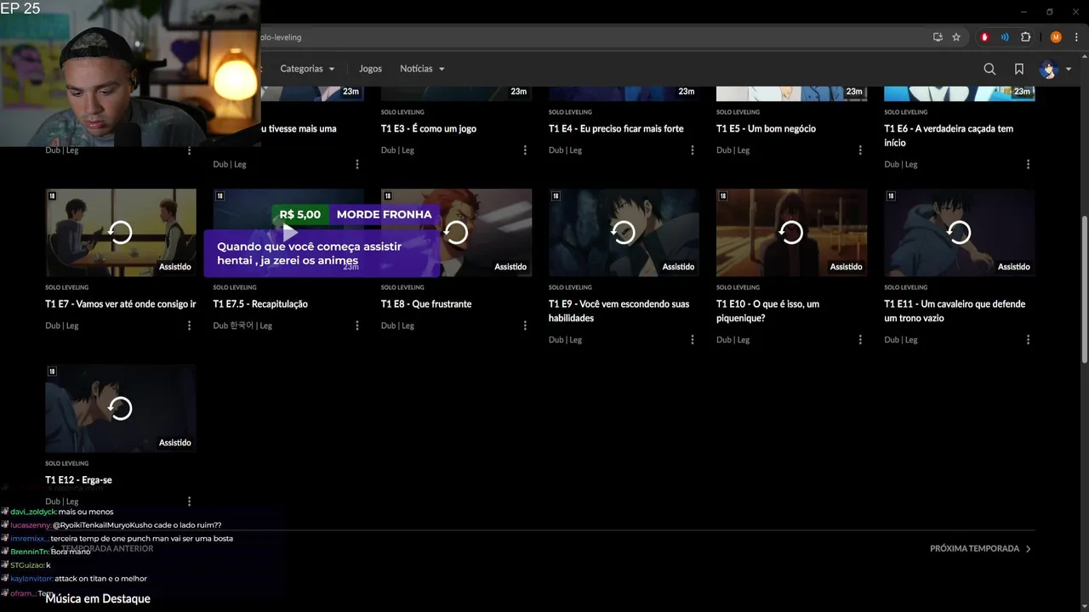Click the T1 E3 episode thumbnail
Screen dimensions: 1089x612
pos(456,92)
